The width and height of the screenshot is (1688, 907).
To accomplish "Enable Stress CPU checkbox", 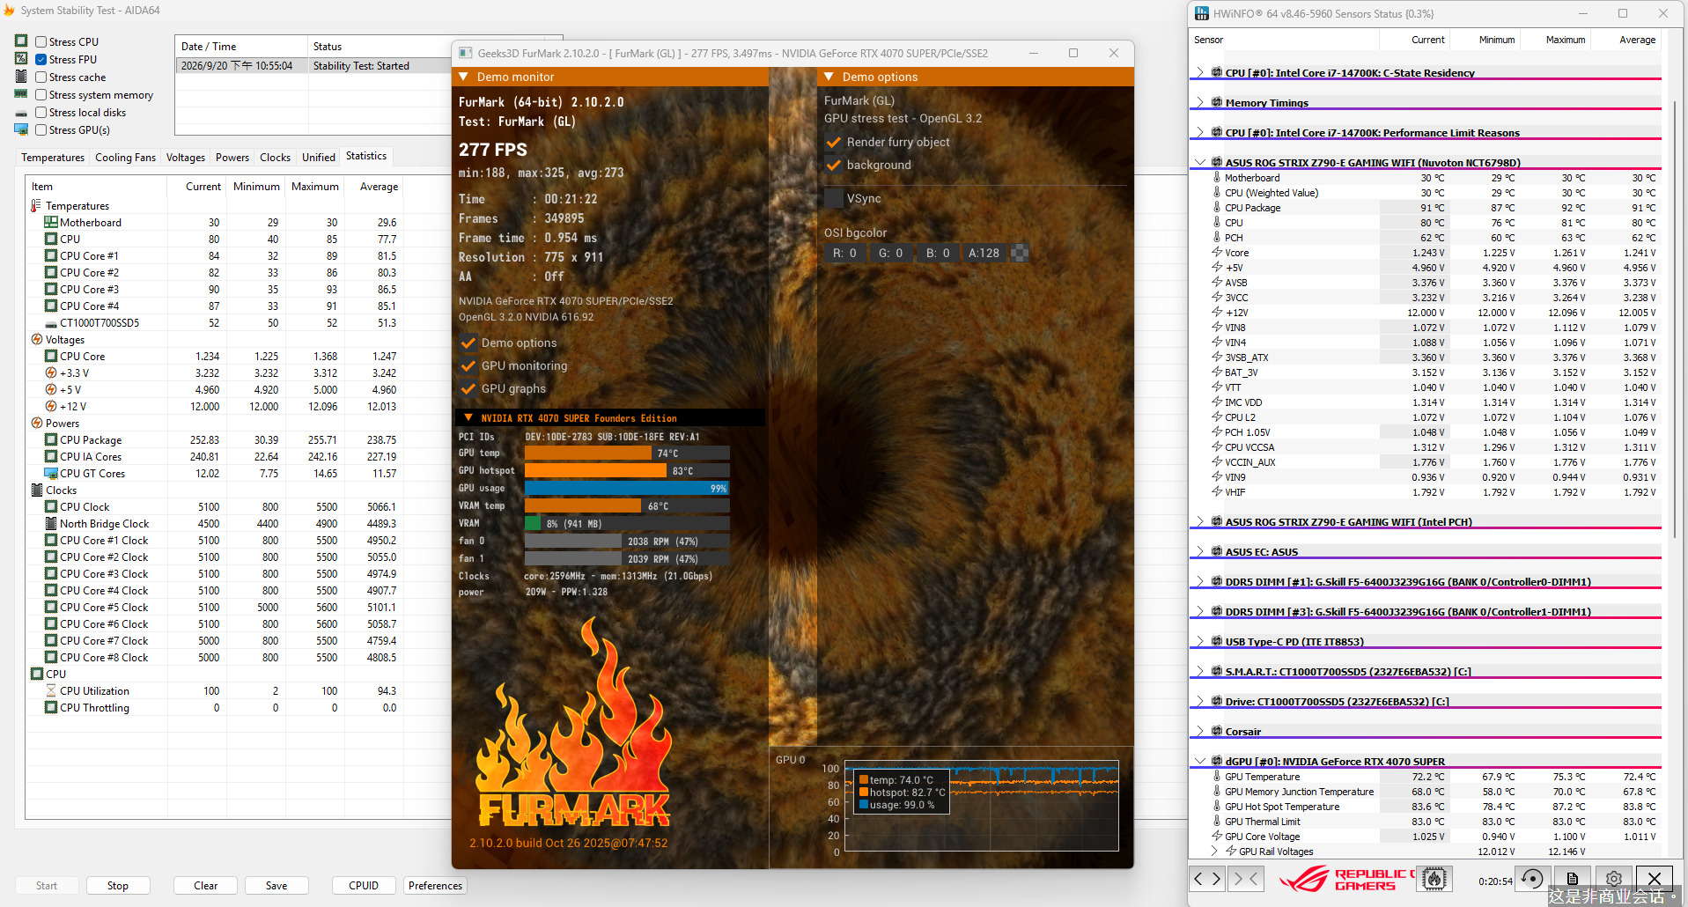I will [41, 41].
